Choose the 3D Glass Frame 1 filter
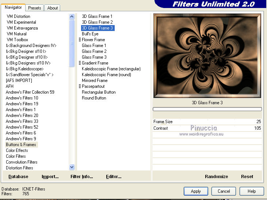Viewport: 267px width, 200px height. click(97, 16)
